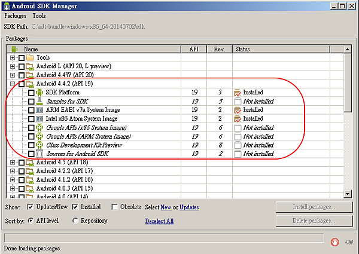Click the Android 4.4.2 (API 19) folder icon
The image size is (359, 254).
30,84
